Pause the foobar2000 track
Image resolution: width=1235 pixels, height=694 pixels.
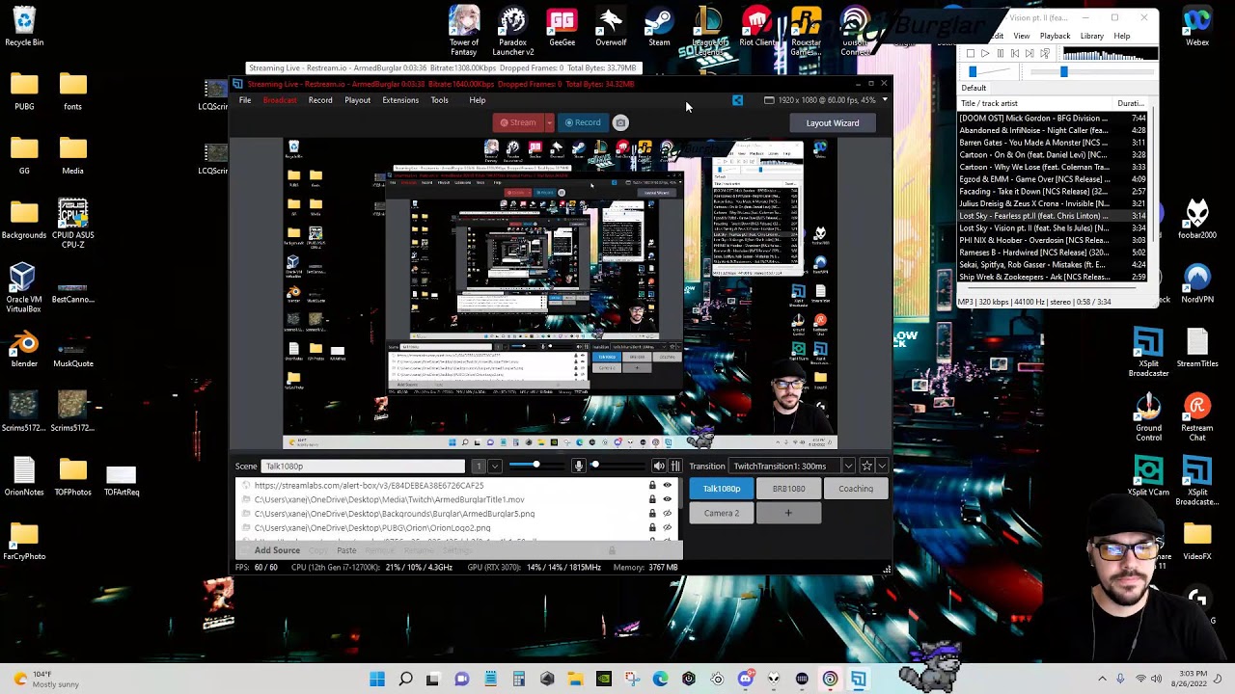point(1001,54)
